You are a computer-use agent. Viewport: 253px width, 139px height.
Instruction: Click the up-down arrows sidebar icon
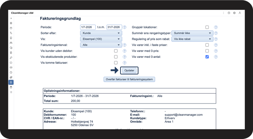coord(11,33)
